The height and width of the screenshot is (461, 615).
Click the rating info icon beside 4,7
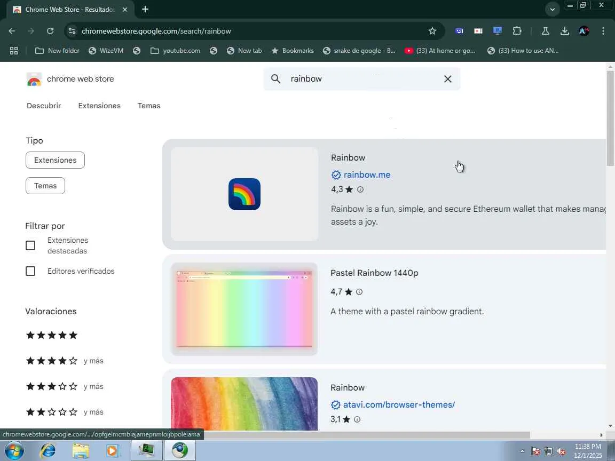click(x=359, y=292)
